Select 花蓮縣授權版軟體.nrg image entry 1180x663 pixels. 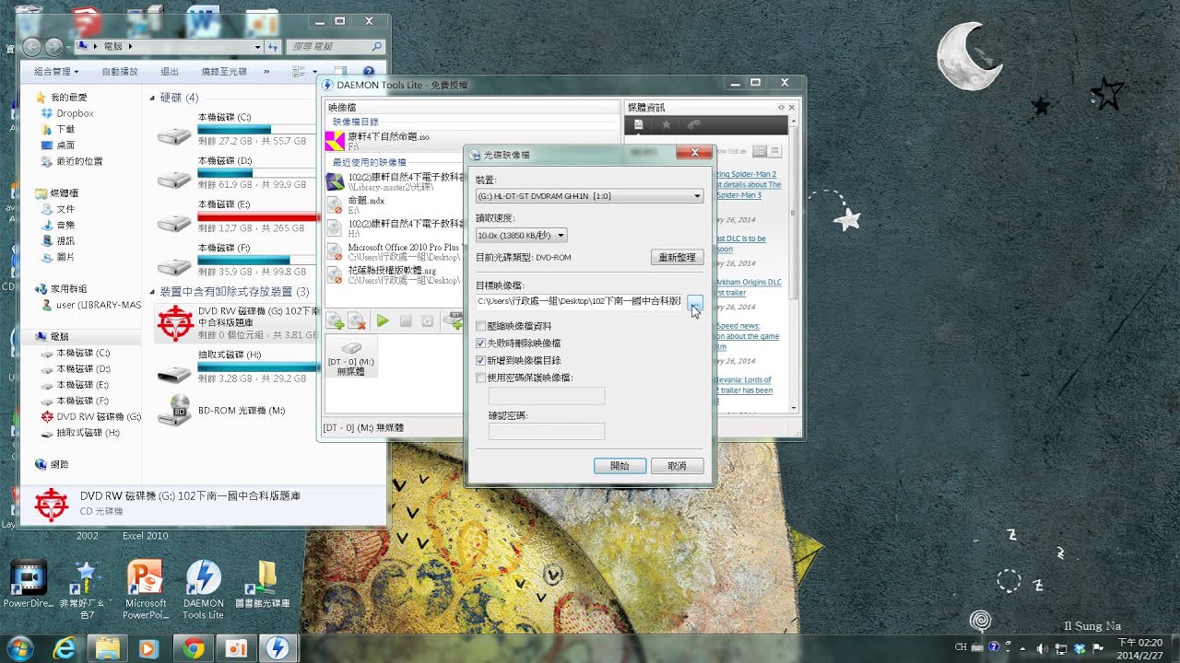[394, 274]
